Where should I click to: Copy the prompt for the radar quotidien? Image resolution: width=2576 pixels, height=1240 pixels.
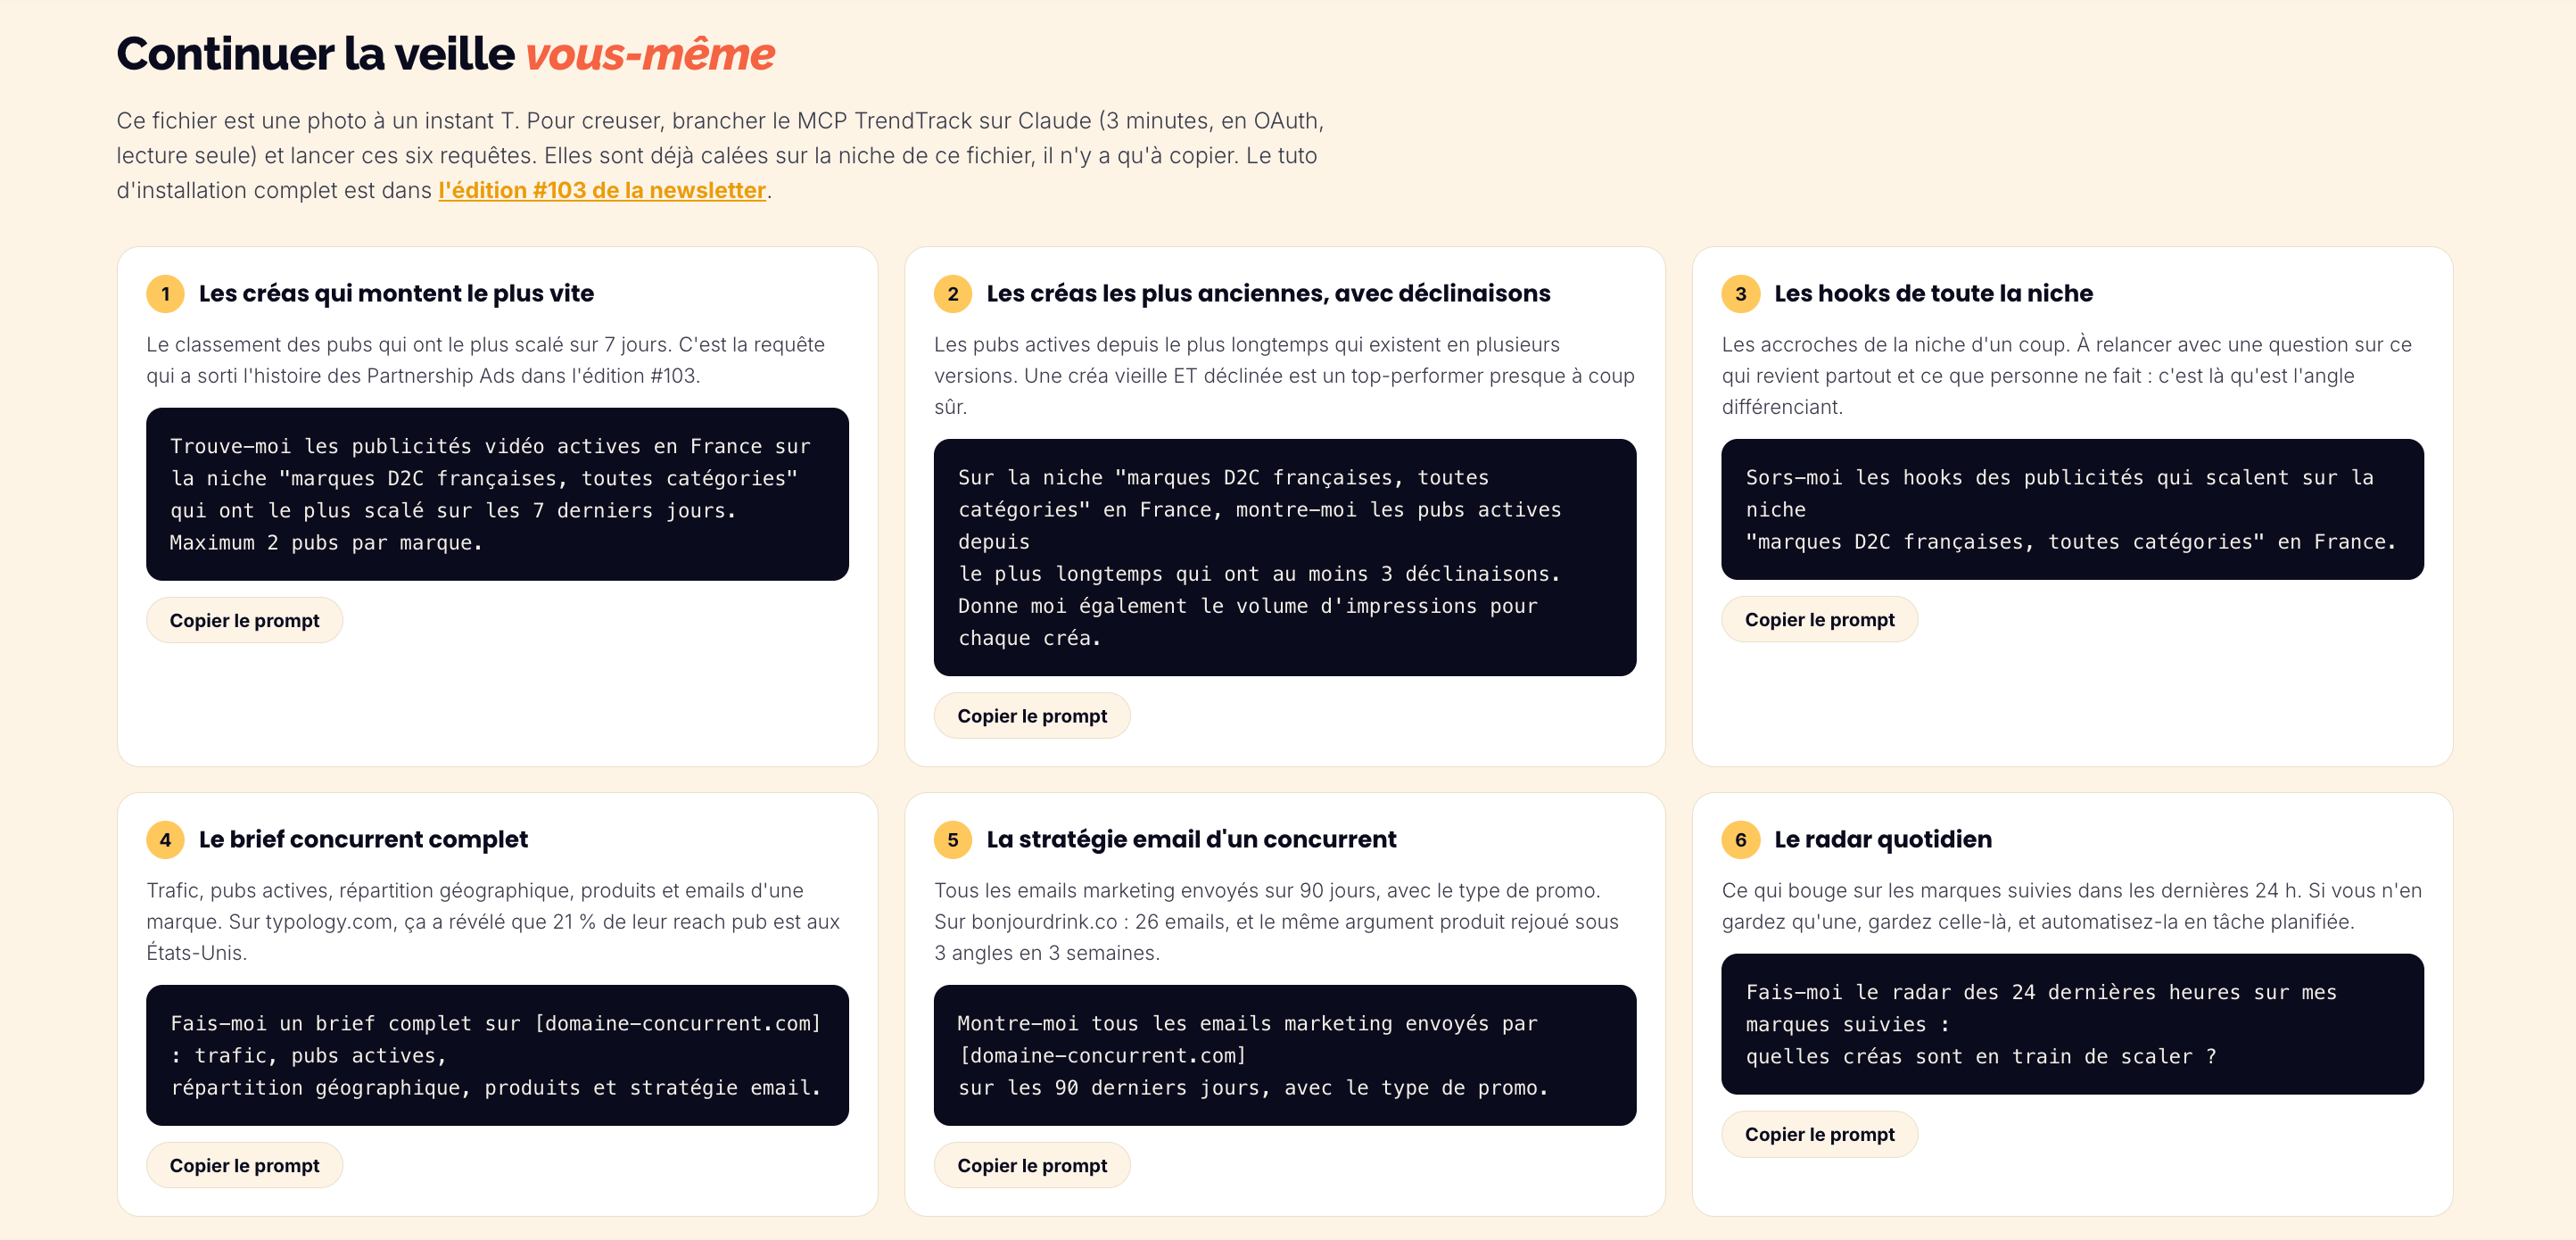click(x=1820, y=1134)
